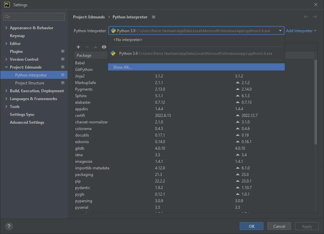Click the upgrade package arrow icon
The width and height of the screenshot is (324, 234).
tap(95, 47)
